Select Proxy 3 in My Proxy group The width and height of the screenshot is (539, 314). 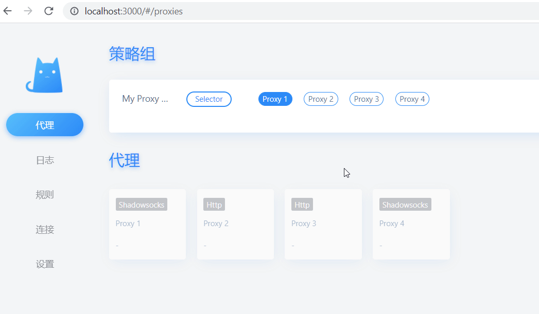coord(366,99)
